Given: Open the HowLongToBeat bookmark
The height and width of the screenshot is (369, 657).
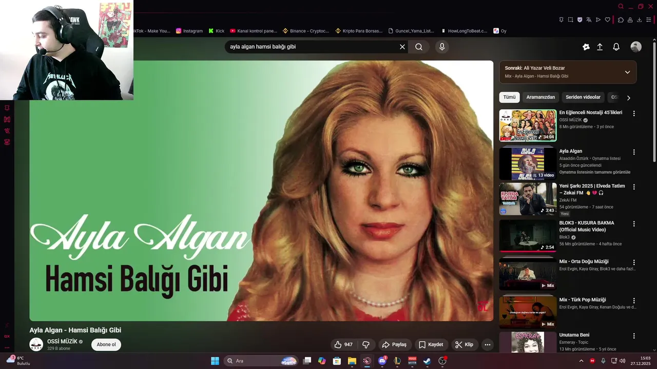Looking at the screenshot, I should [464, 31].
